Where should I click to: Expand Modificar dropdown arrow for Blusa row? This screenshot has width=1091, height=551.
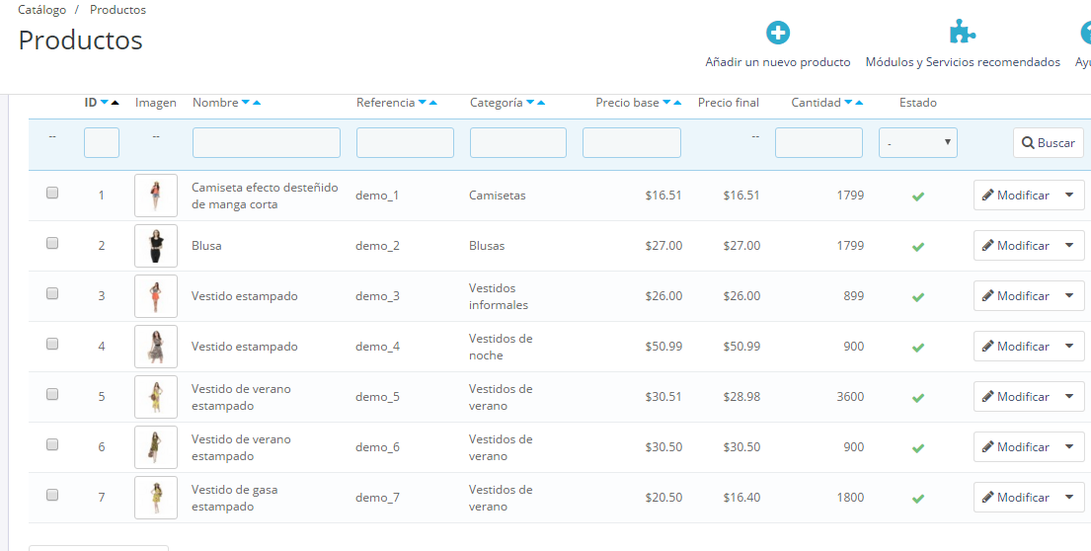(1069, 245)
